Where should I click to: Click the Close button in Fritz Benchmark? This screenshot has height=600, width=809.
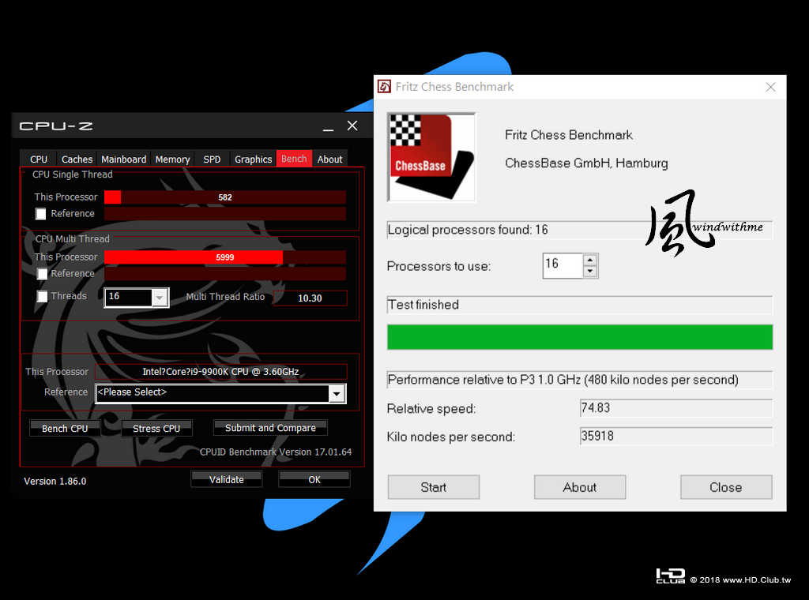[726, 487]
